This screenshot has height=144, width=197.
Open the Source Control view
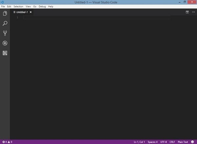5,33
